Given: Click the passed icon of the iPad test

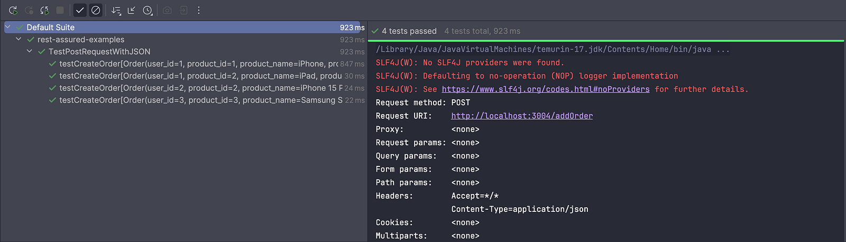Looking at the screenshot, I should pyautogui.click(x=52, y=76).
